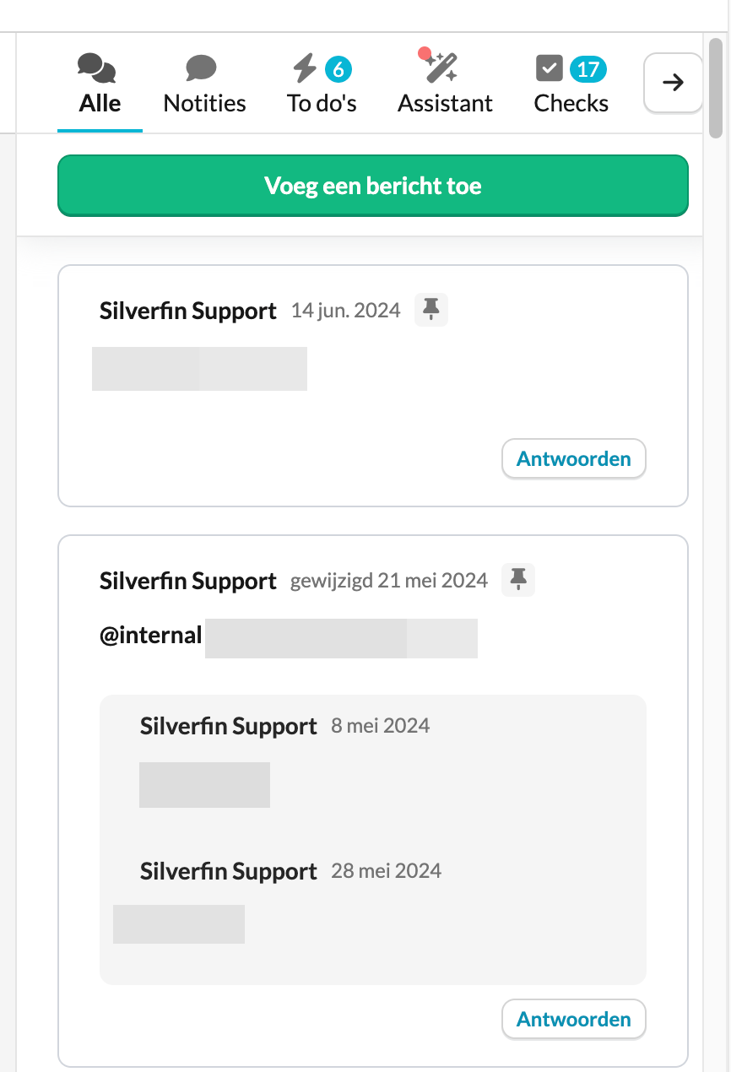Click the gewijzigd 21 mei 2024 timestamp
This screenshot has width=731, height=1072.
389,581
